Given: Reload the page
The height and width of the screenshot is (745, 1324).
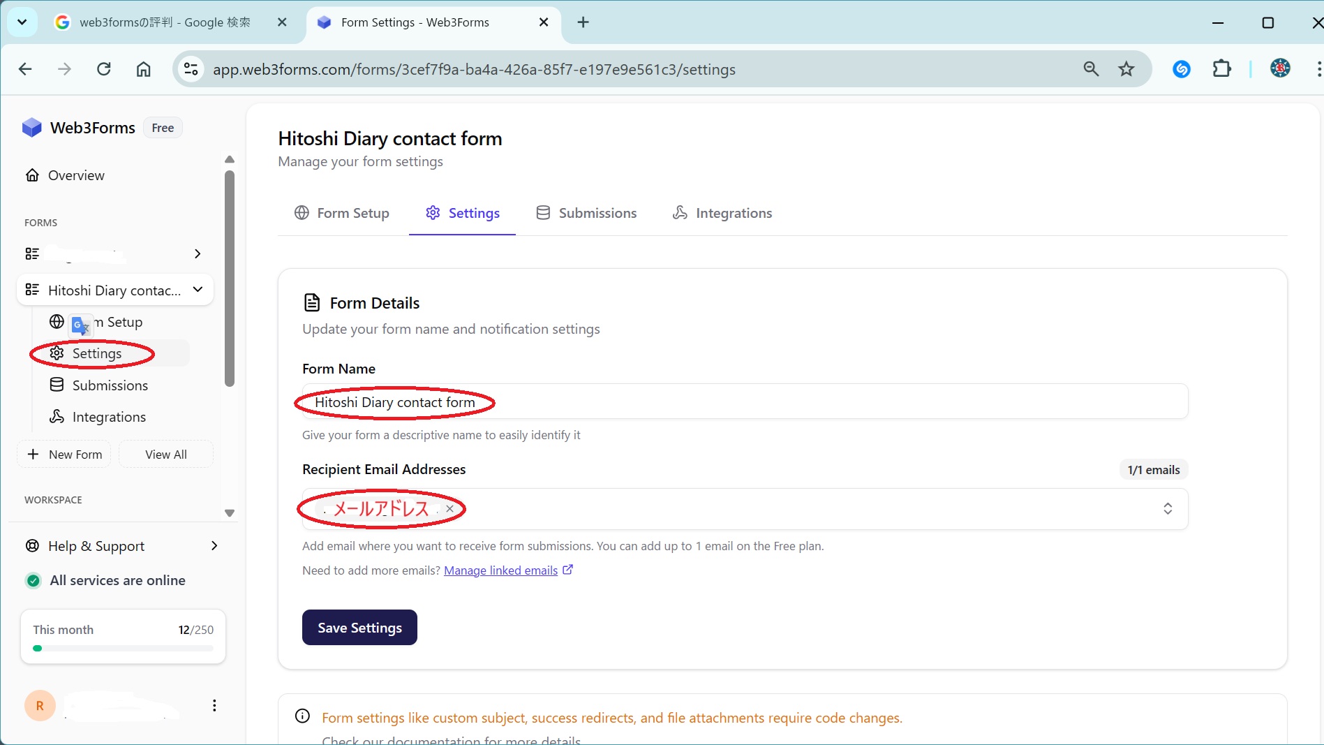Looking at the screenshot, I should (104, 69).
